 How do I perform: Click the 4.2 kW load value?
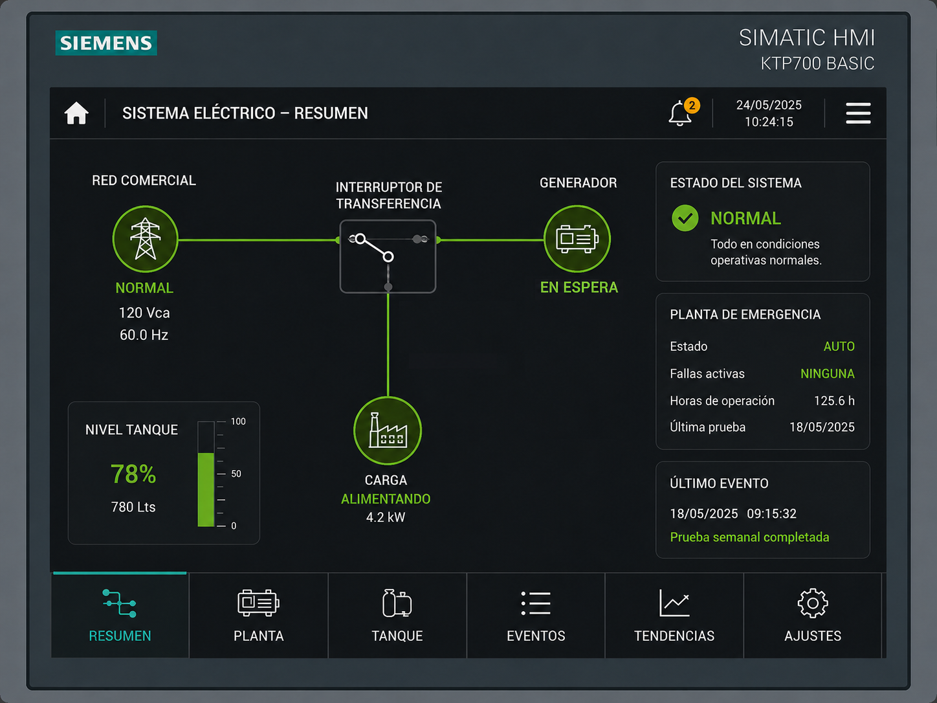tap(386, 517)
